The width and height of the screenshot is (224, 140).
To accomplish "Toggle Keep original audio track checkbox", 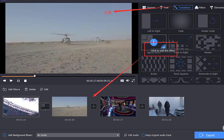I will tap(143, 135).
